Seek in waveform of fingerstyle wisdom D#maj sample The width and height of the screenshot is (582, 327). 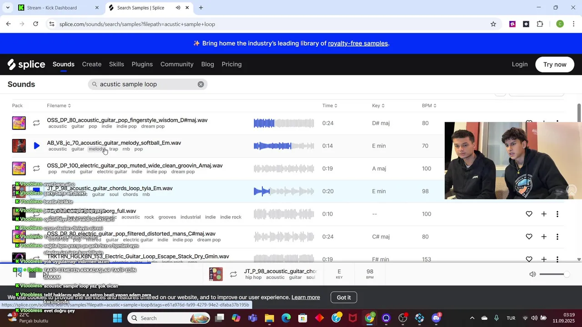point(284,123)
